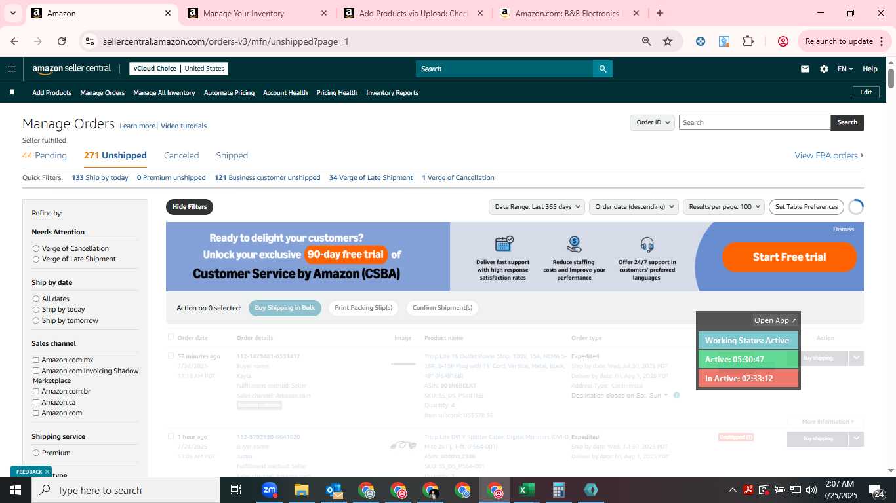896x503 pixels.
Task: Click Open App in the status widget
Action: (775, 320)
